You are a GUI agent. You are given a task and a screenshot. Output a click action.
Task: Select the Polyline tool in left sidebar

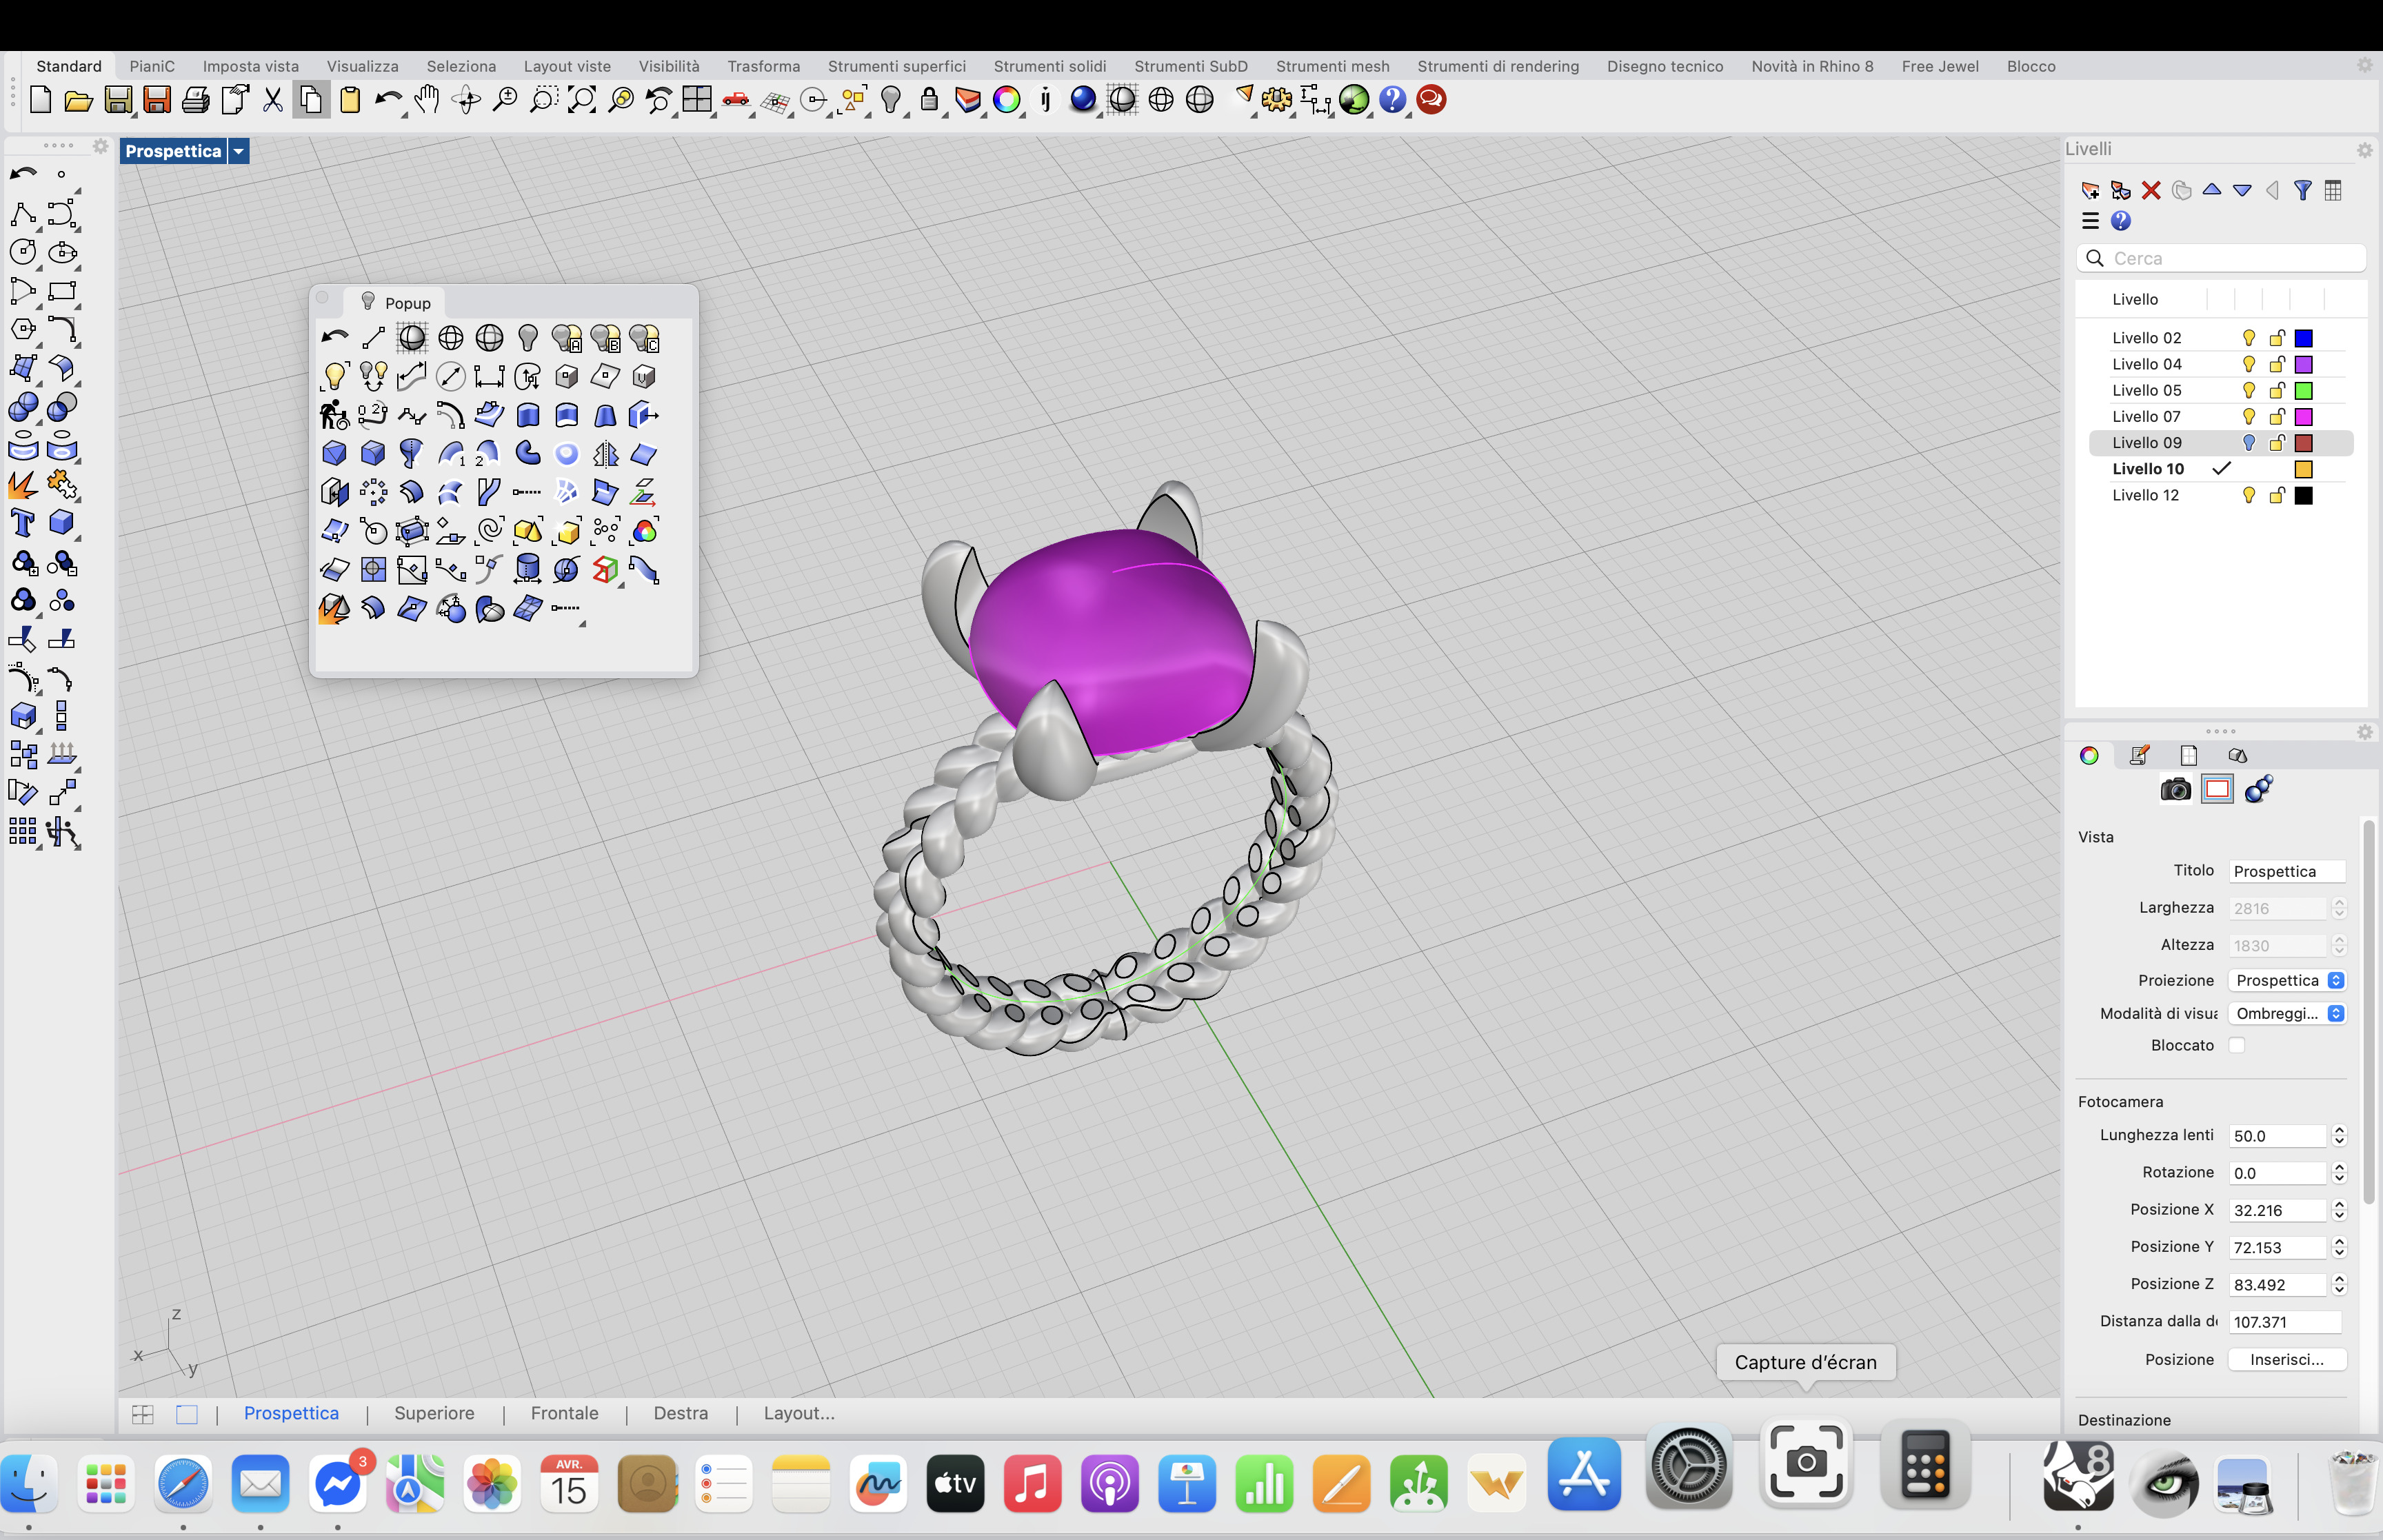click(23, 214)
